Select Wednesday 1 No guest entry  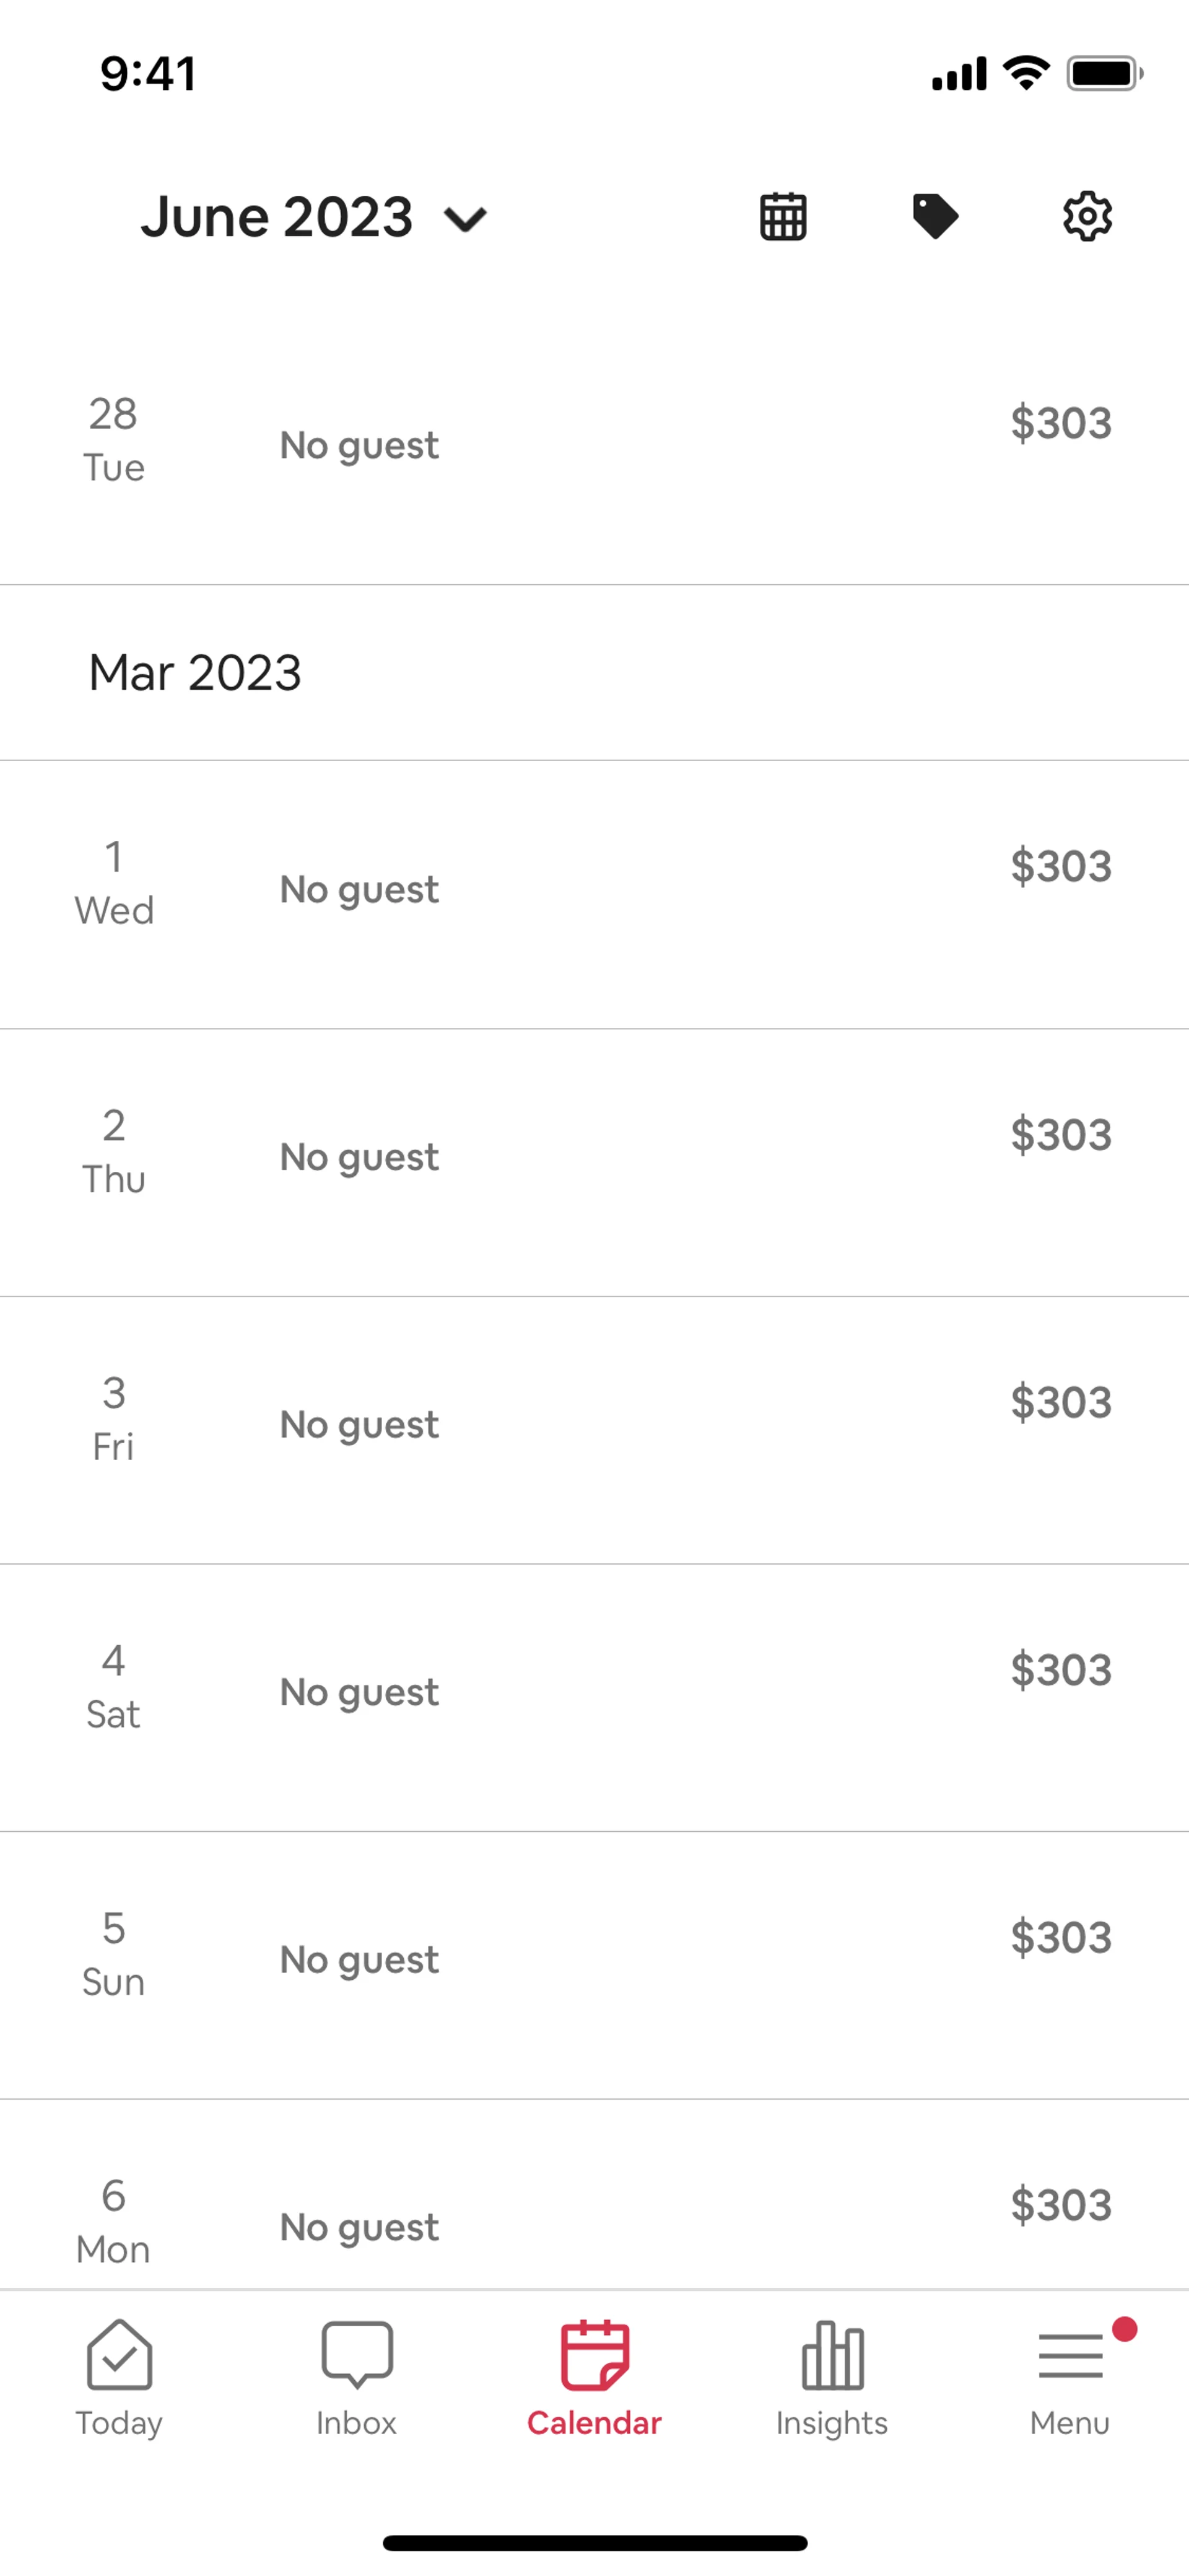[360, 889]
